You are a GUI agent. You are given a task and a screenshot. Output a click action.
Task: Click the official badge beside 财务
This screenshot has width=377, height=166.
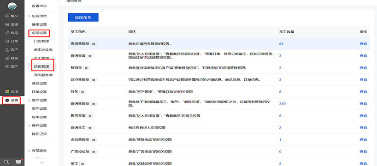coord(82,92)
